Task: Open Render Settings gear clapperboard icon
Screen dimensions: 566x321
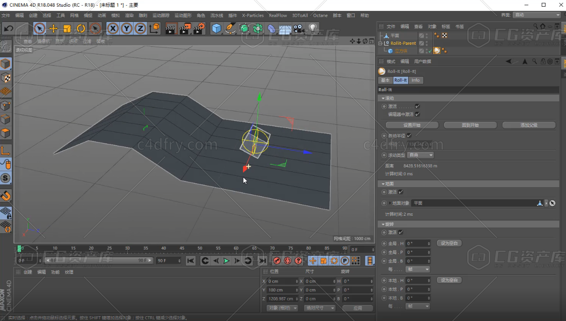Action: click(x=198, y=29)
